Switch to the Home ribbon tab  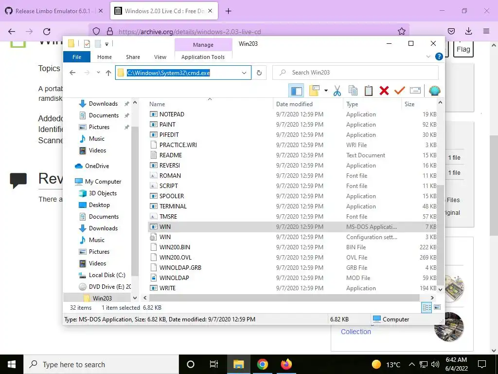coord(105,57)
